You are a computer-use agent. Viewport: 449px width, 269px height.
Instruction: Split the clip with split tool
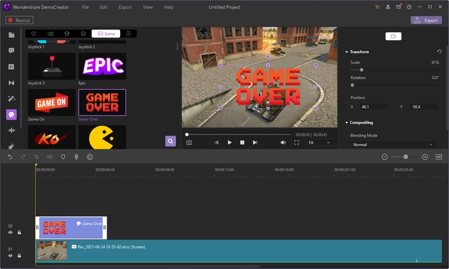(x=49, y=157)
